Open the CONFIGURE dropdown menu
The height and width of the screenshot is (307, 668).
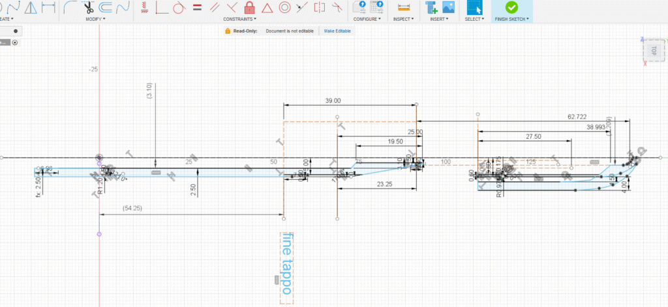click(367, 19)
